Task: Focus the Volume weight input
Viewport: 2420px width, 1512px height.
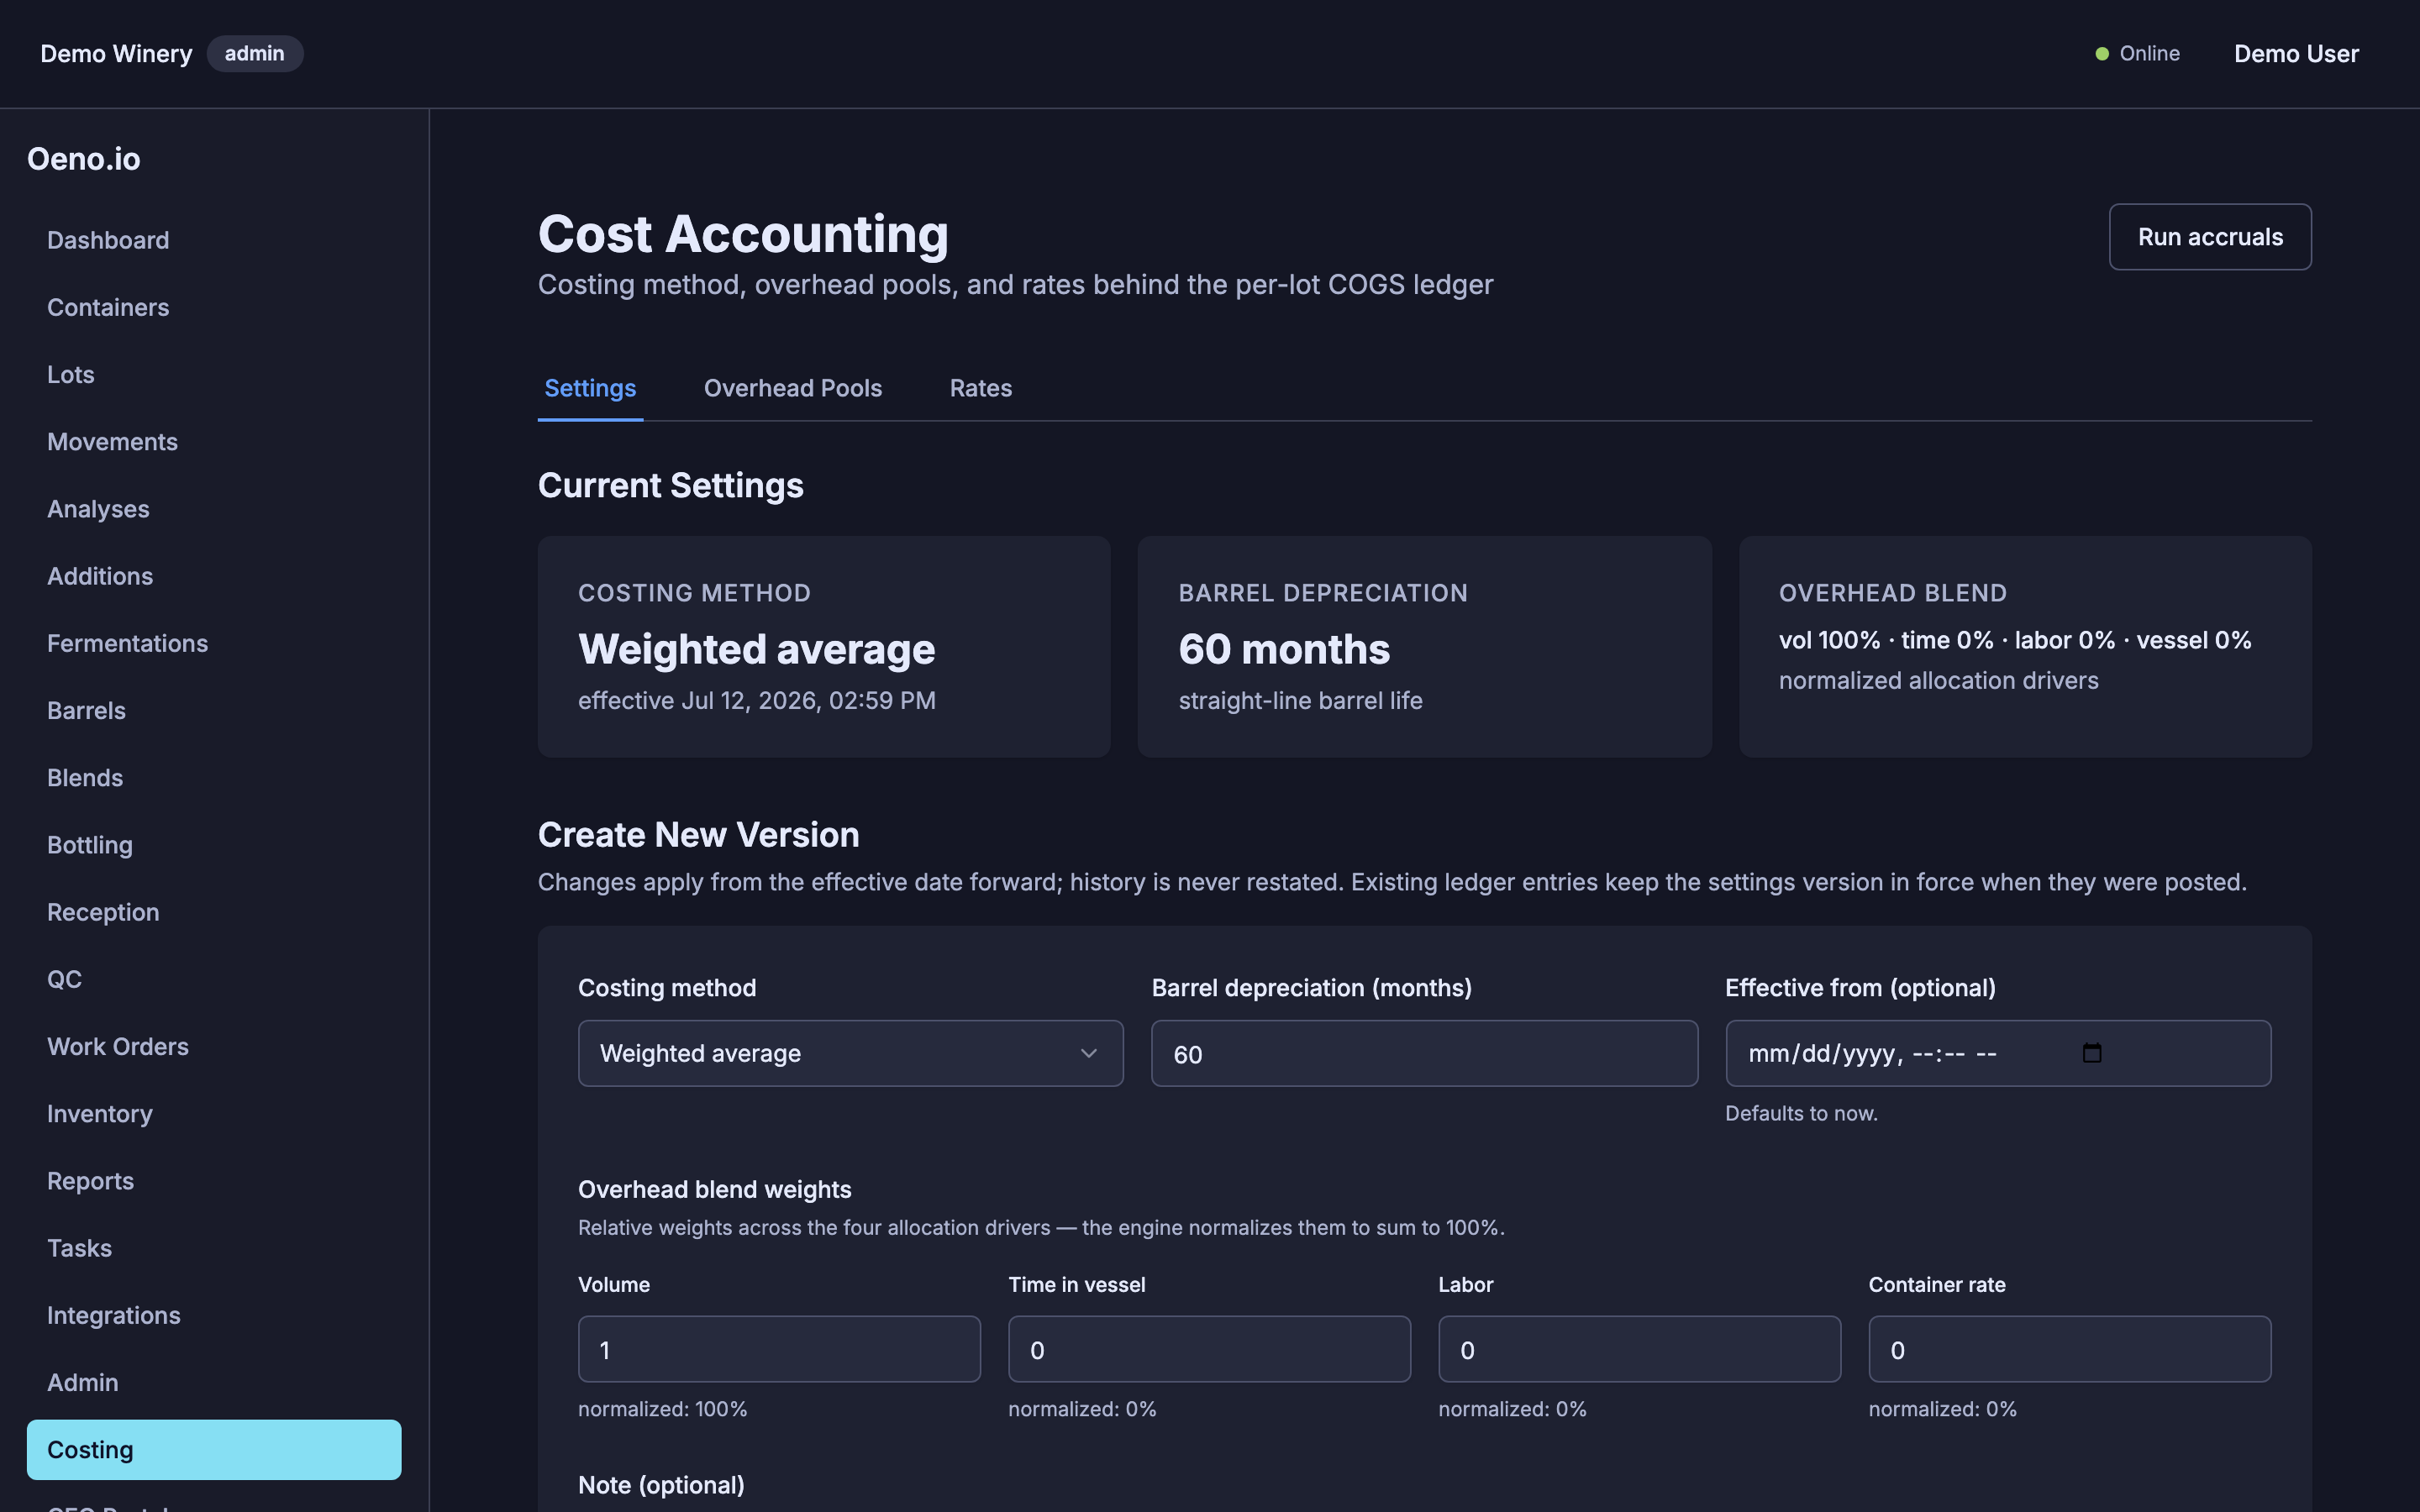Action: pyautogui.click(x=779, y=1349)
